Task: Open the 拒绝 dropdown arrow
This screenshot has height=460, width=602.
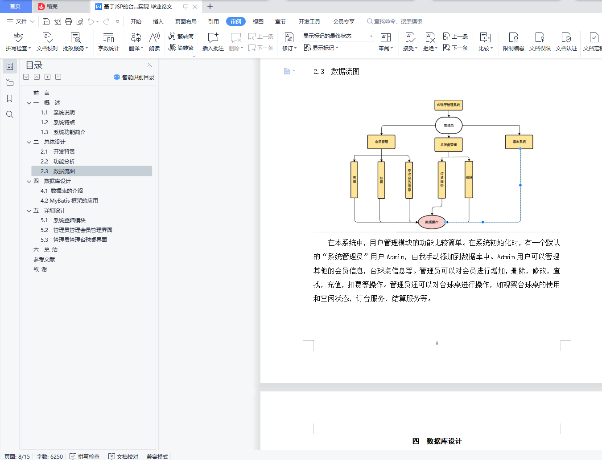Action: (436, 48)
